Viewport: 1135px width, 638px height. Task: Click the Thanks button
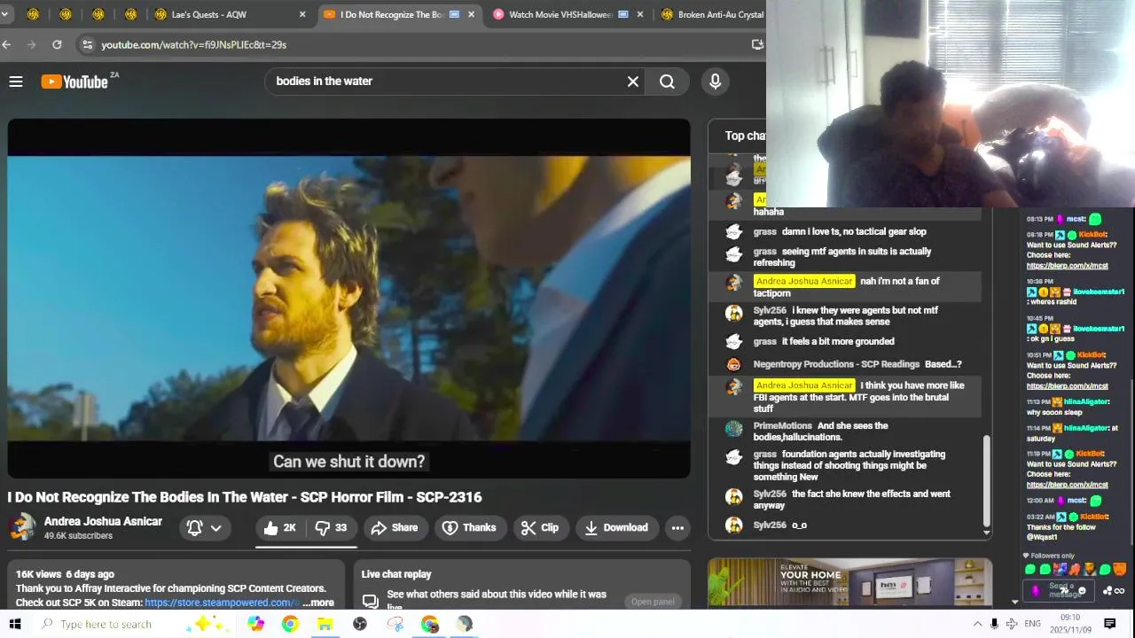click(469, 527)
